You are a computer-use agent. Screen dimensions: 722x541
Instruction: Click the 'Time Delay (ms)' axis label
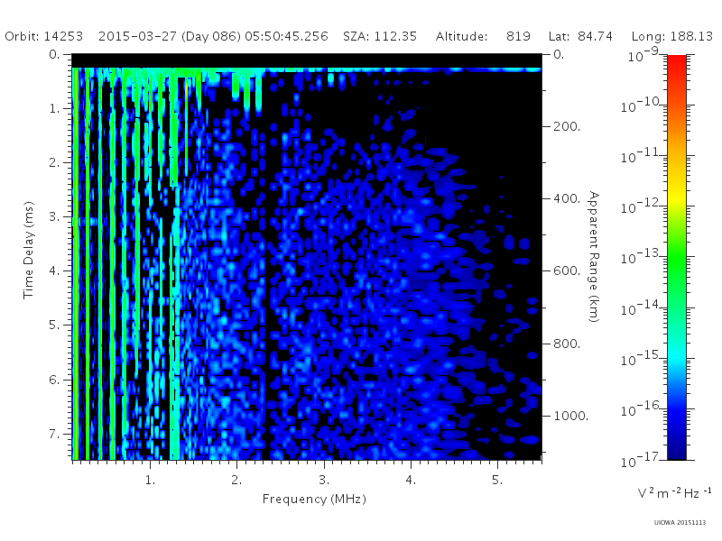[x=29, y=250]
